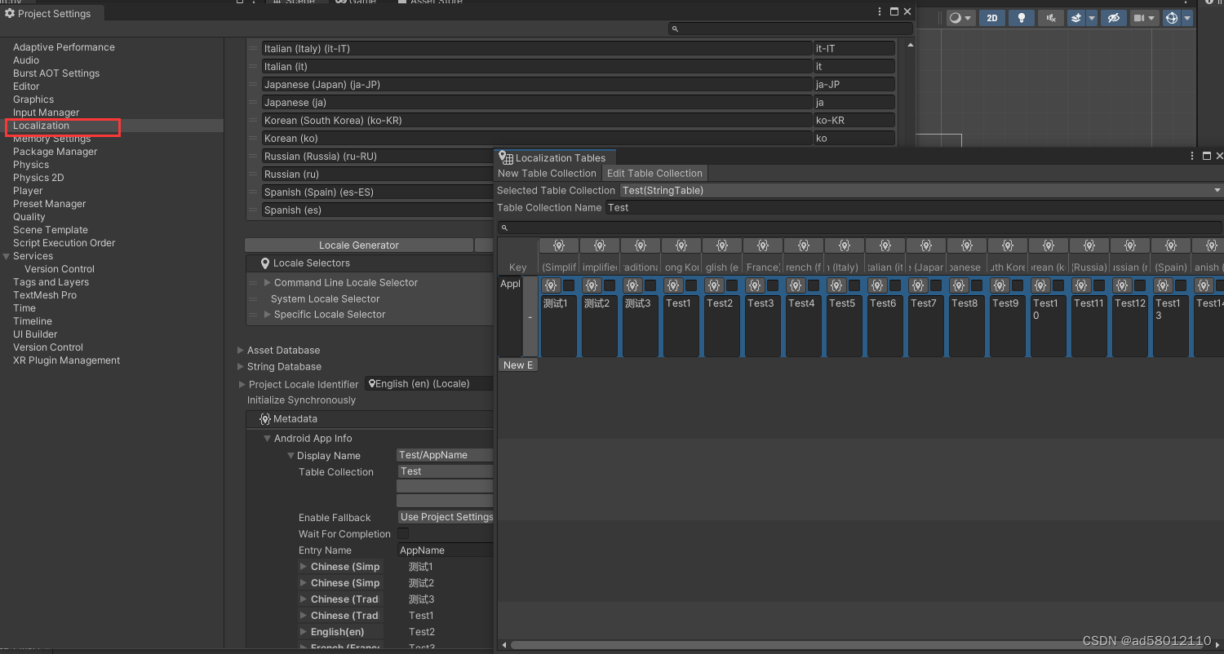The image size is (1224, 654).
Task: Select Localization in the settings sidebar
Action: point(41,126)
